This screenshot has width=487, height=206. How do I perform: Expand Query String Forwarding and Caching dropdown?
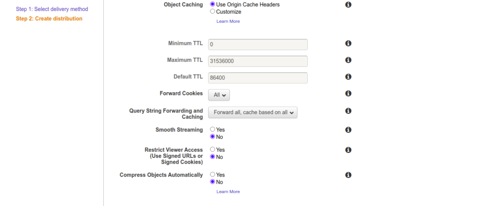pyautogui.click(x=253, y=112)
